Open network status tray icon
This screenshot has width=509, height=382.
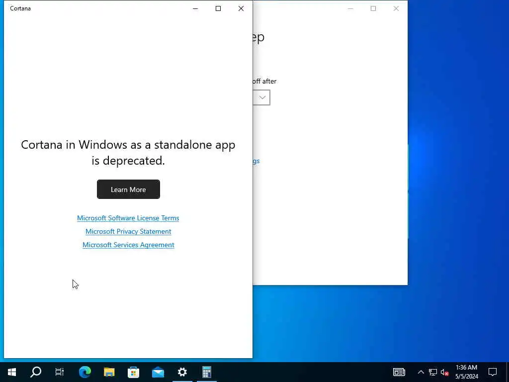433,372
